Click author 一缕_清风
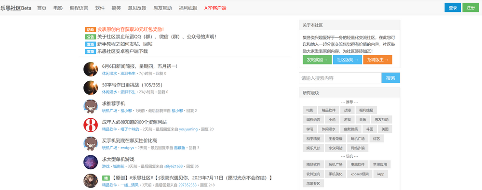This screenshot has height=190, width=482. [129, 185]
